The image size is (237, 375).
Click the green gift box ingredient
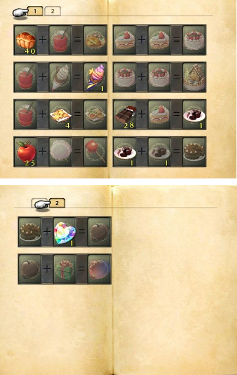point(64,269)
